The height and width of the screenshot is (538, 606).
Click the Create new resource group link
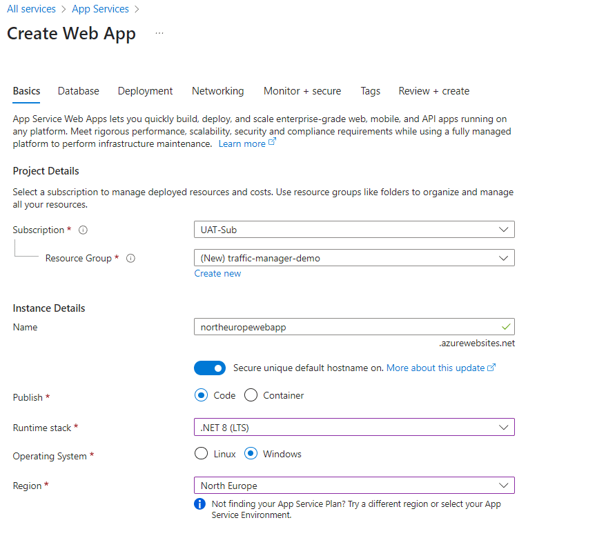pyautogui.click(x=217, y=273)
